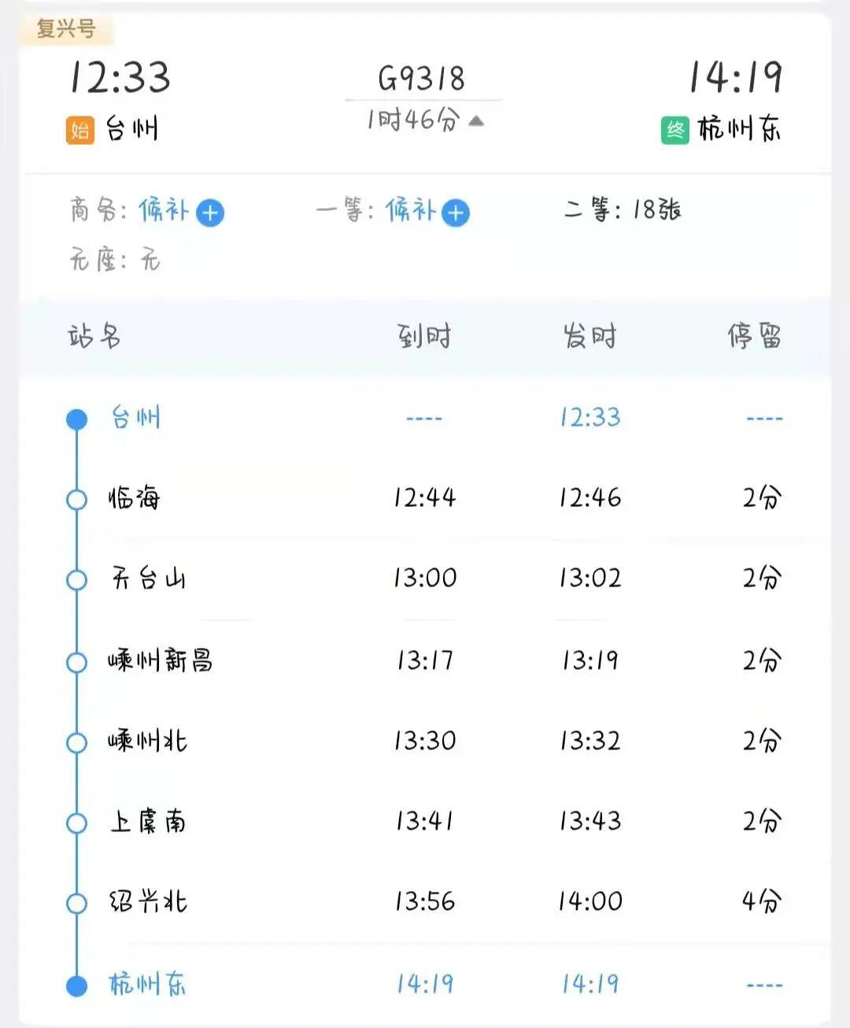Click the blue plus next to 商务 候补
850x1028 pixels.
click(x=210, y=213)
